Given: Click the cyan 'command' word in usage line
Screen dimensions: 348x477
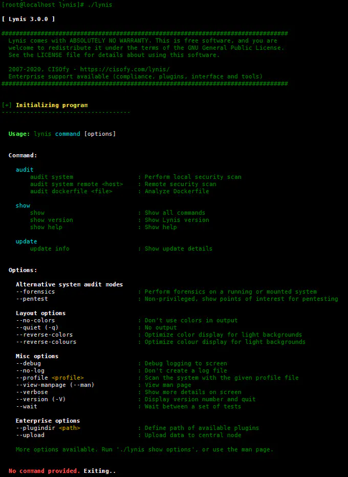Looking at the screenshot, I should pyautogui.click(x=68, y=134).
